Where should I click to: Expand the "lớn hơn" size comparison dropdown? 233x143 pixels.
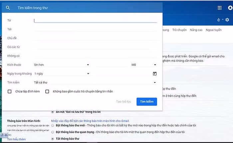[x=62, y=65]
